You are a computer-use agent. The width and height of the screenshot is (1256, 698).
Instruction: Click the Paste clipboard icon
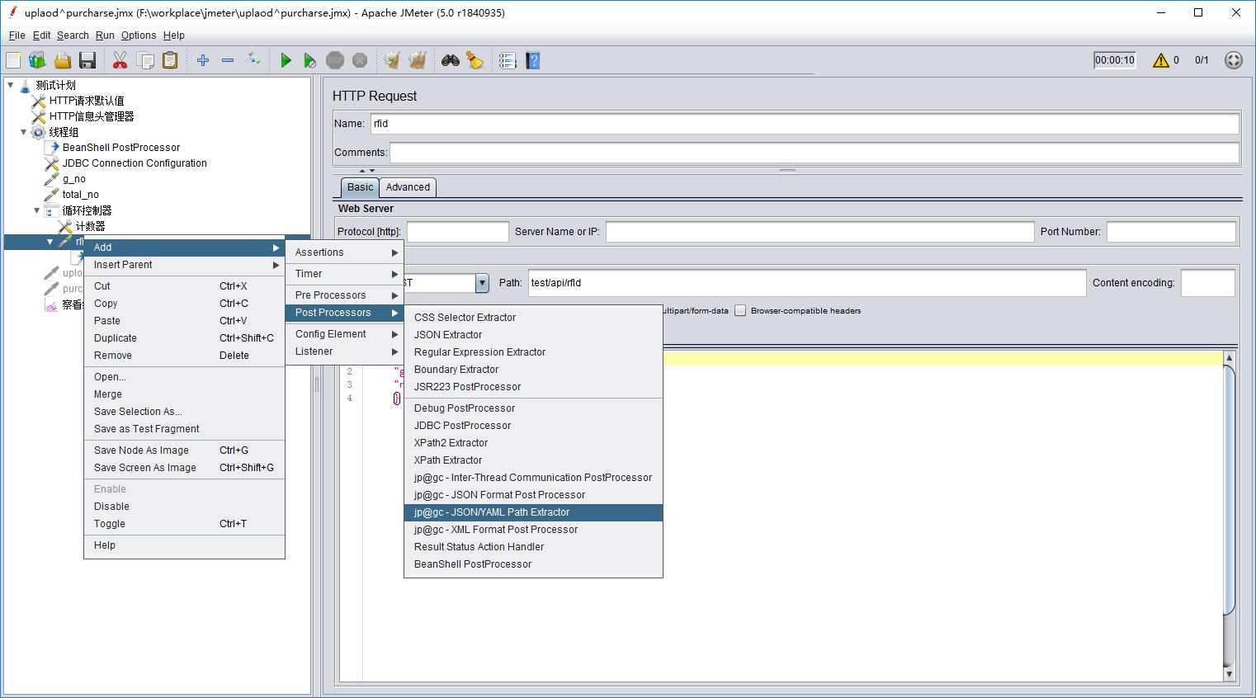coord(170,60)
